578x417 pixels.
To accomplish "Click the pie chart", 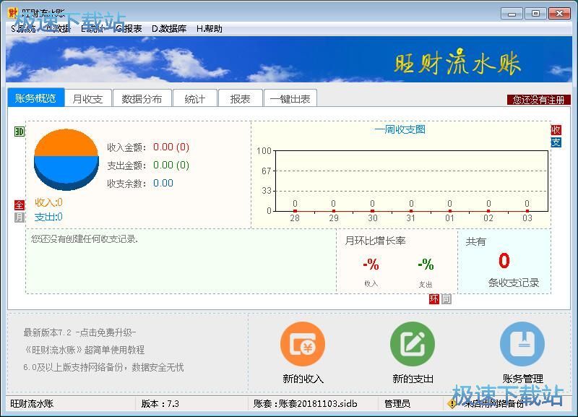I will (66, 159).
